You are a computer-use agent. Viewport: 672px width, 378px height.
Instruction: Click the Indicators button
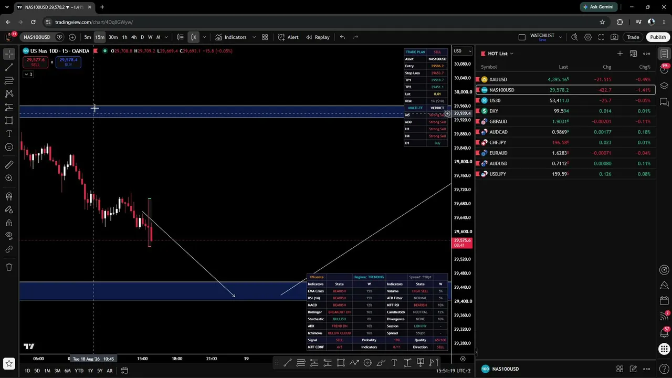click(230, 37)
